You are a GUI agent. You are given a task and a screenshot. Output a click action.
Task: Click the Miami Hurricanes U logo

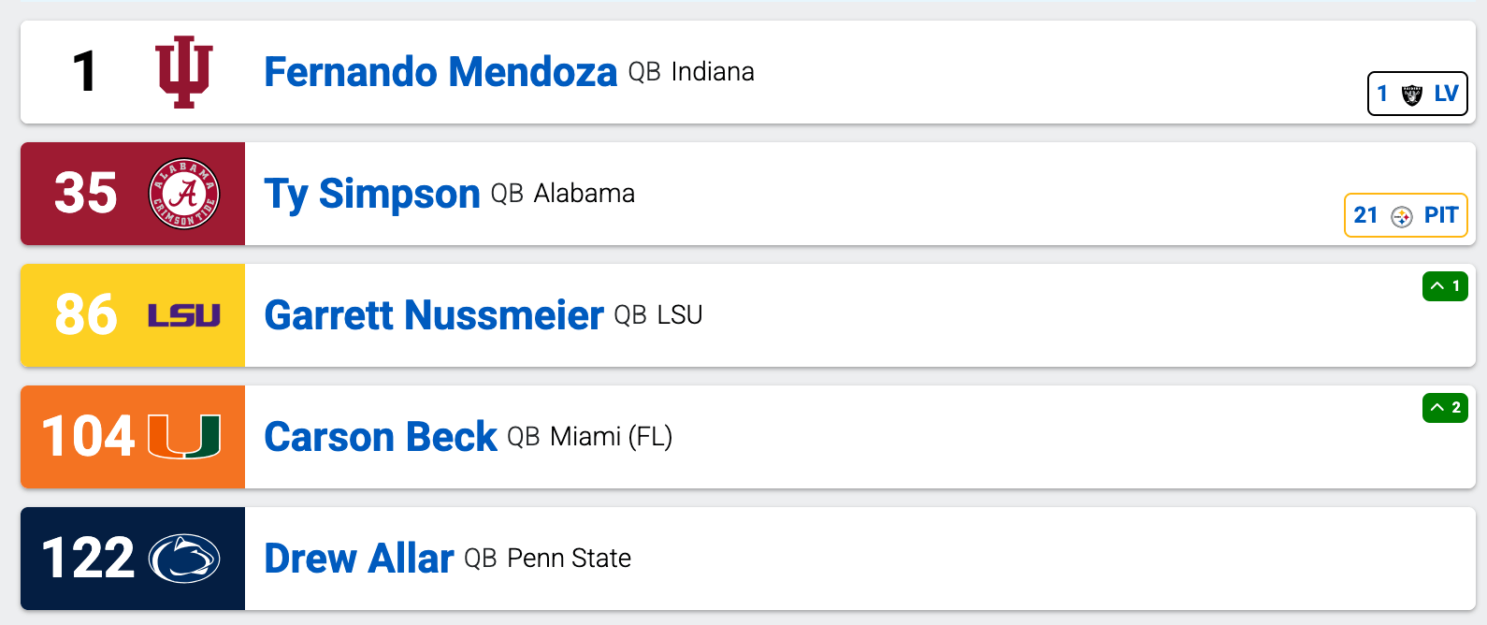click(184, 437)
